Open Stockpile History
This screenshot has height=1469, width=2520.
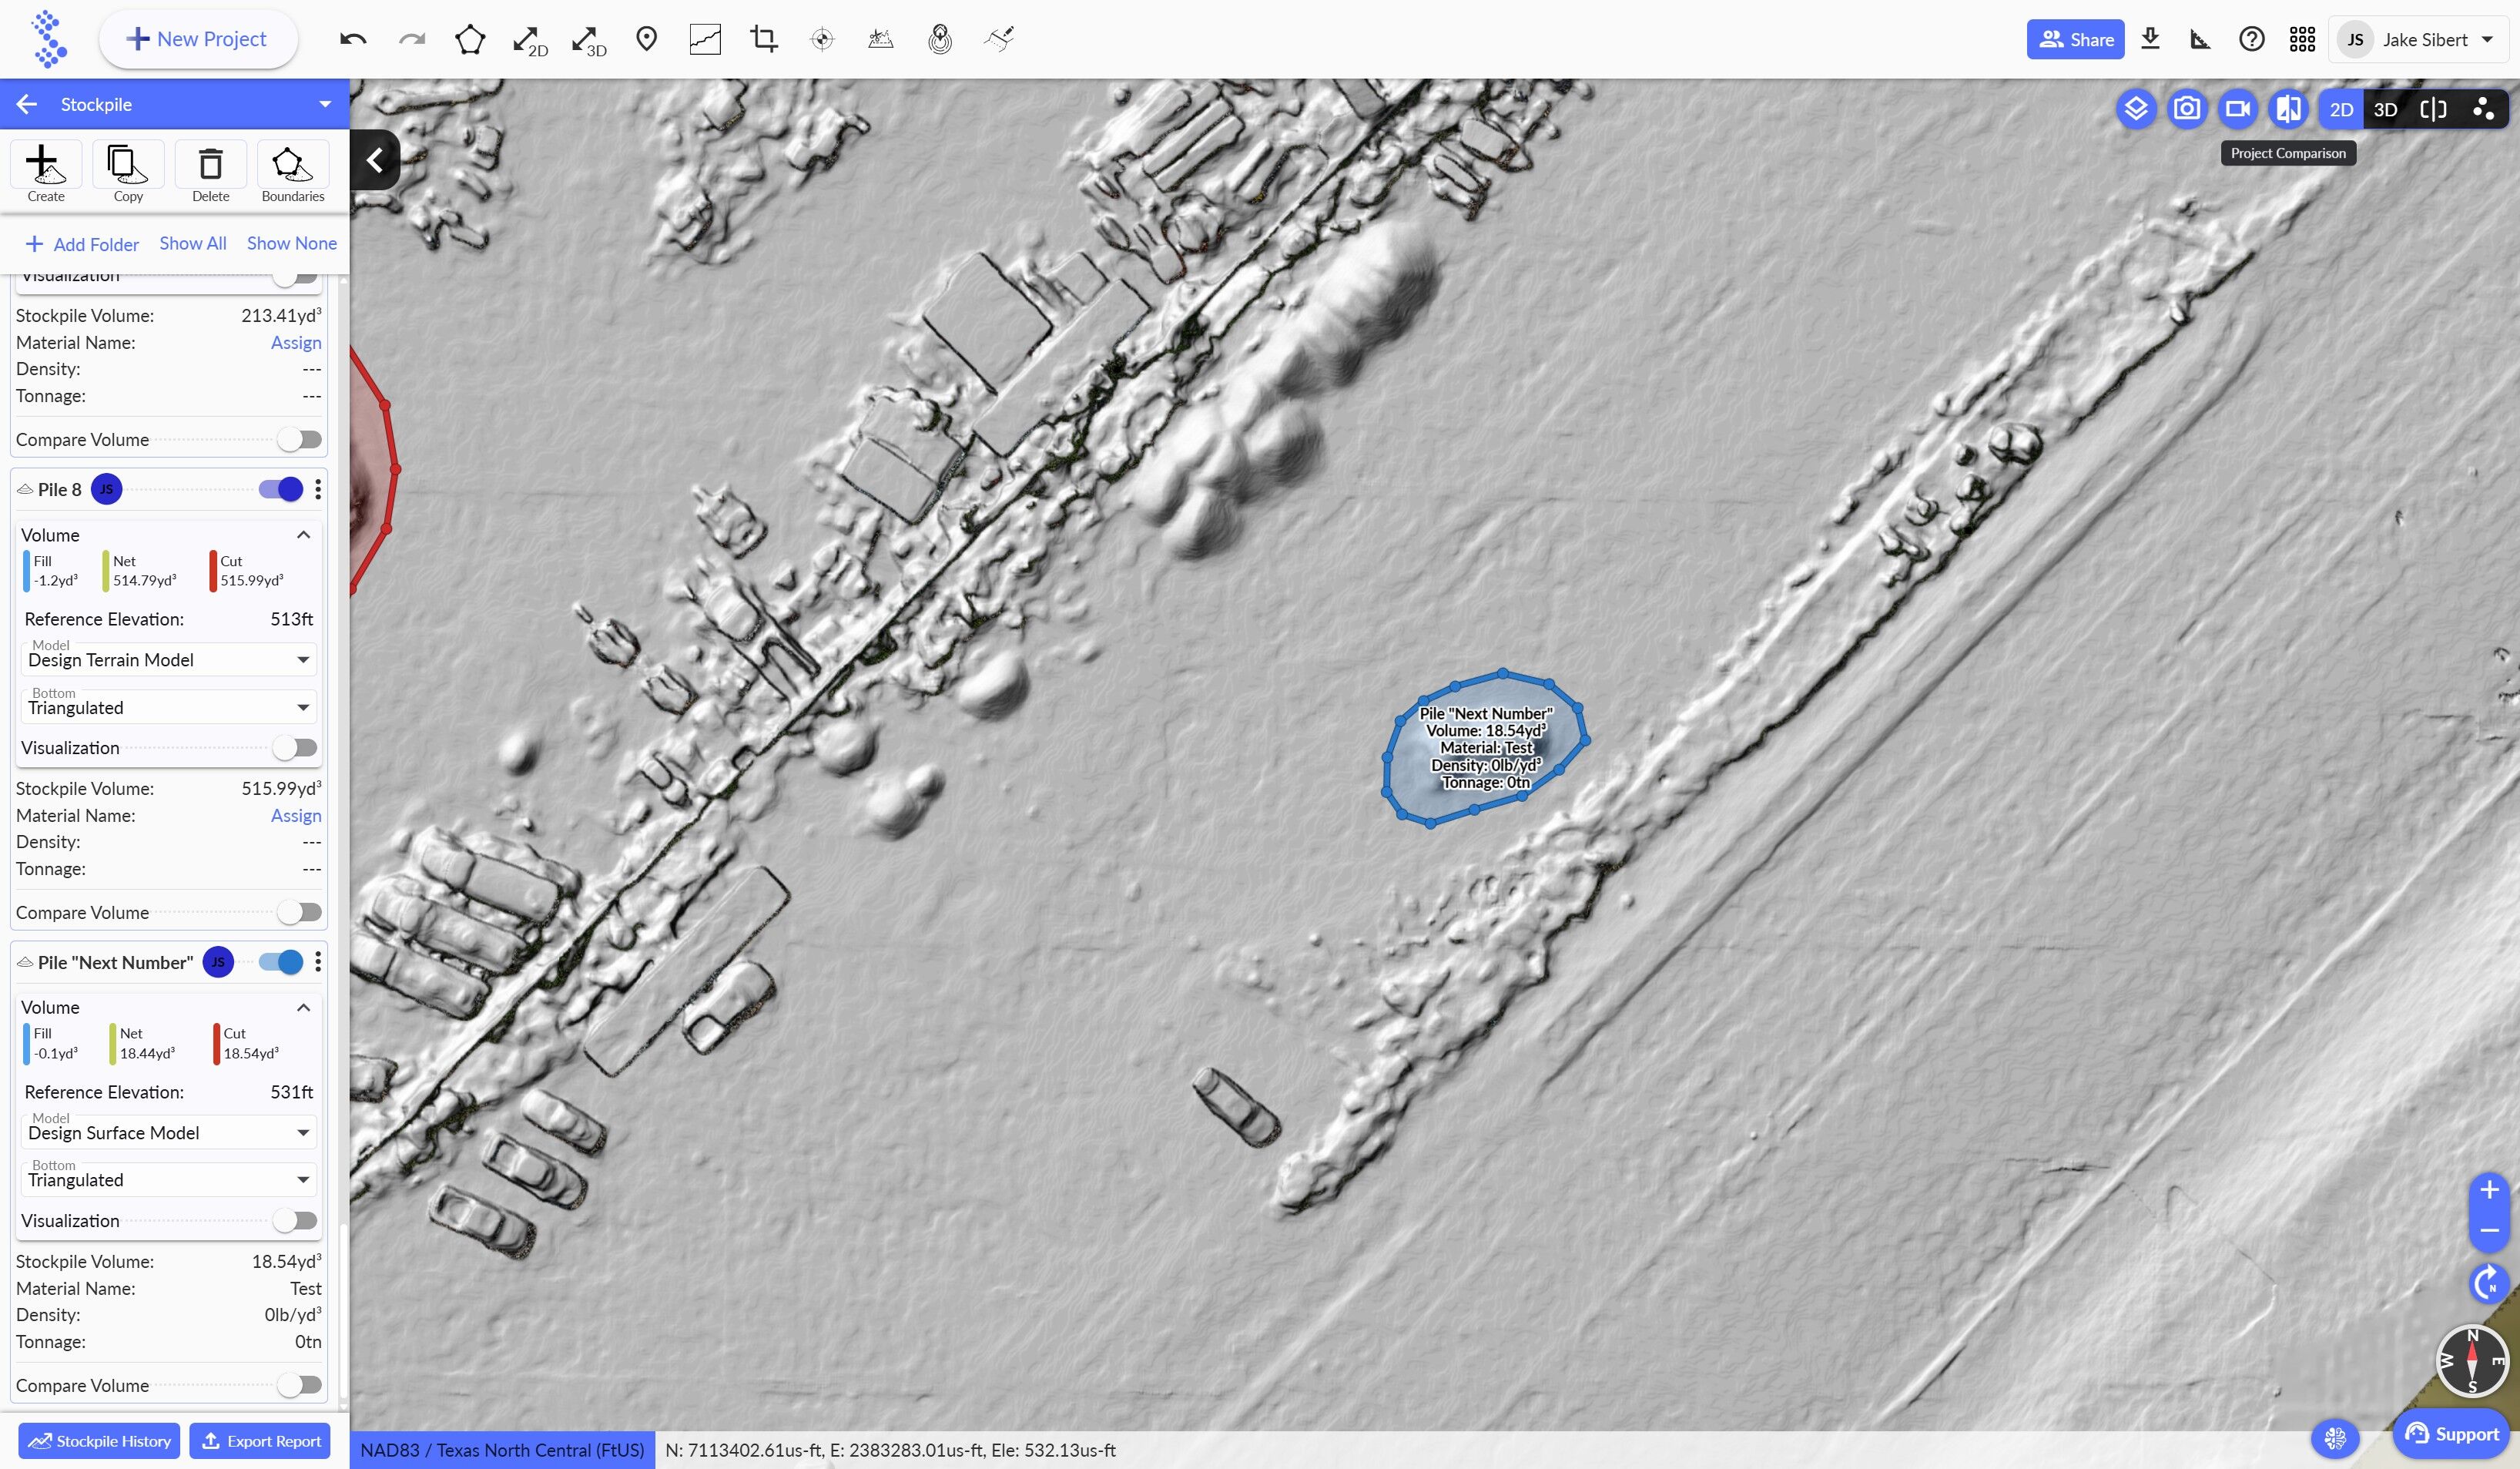pyautogui.click(x=99, y=1441)
